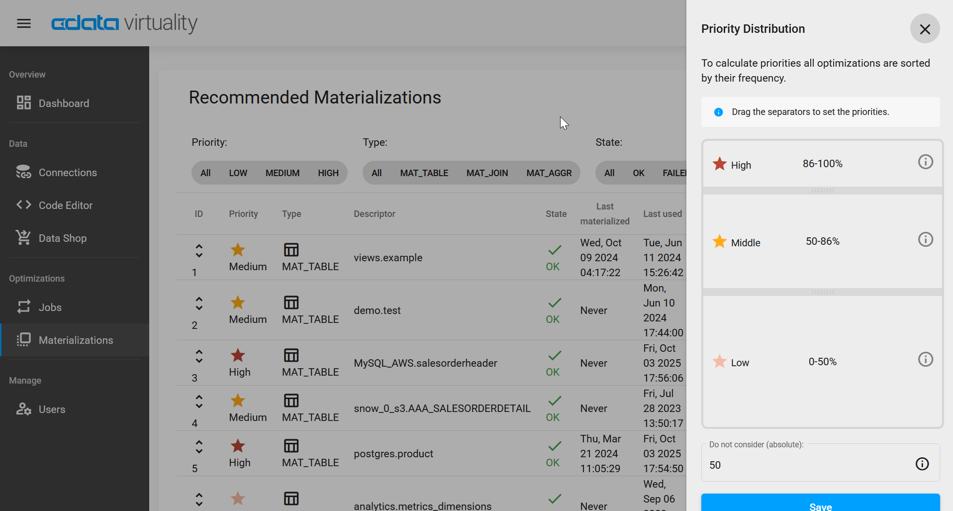This screenshot has height=511, width=953.
Task: Click the MAT_TABLE type icon on views.example row
Action: [x=290, y=250]
